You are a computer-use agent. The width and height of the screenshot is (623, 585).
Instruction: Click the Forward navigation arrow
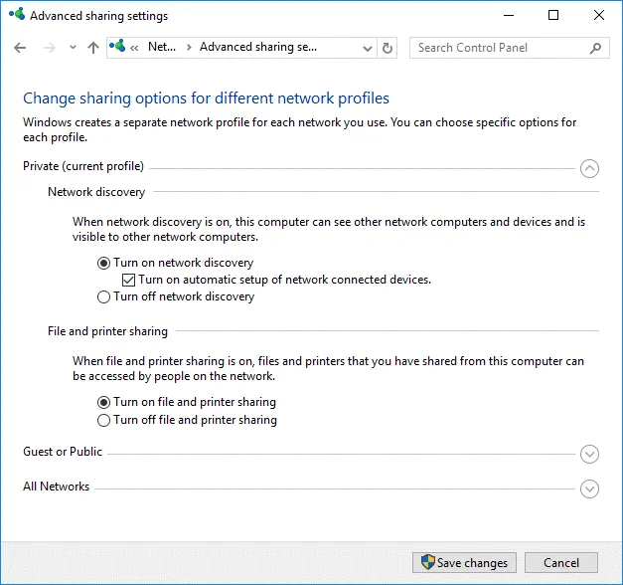[x=48, y=48]
